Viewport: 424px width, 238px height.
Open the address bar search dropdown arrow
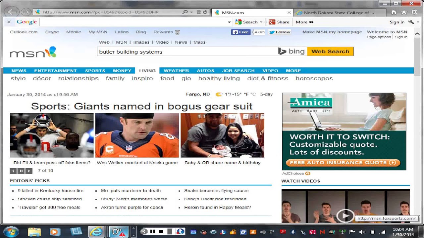191,12
